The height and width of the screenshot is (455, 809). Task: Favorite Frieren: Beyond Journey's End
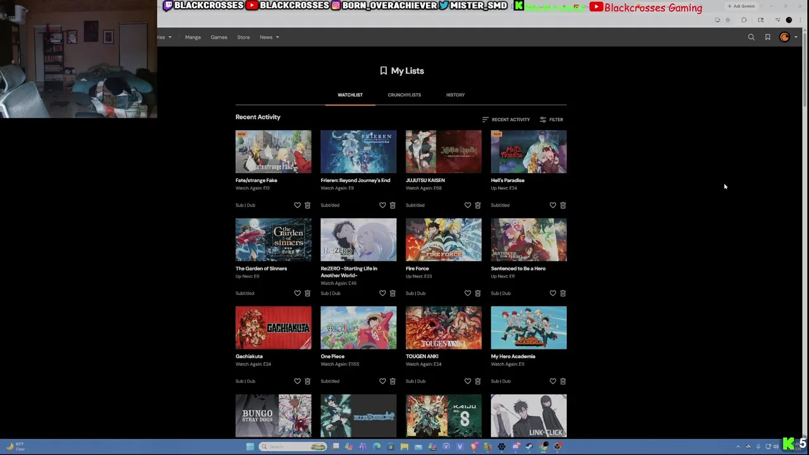click(382, 205)
